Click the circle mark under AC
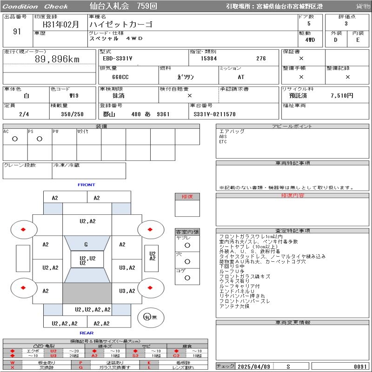This screenshot has width=372, height=372. tap(15, 139)
